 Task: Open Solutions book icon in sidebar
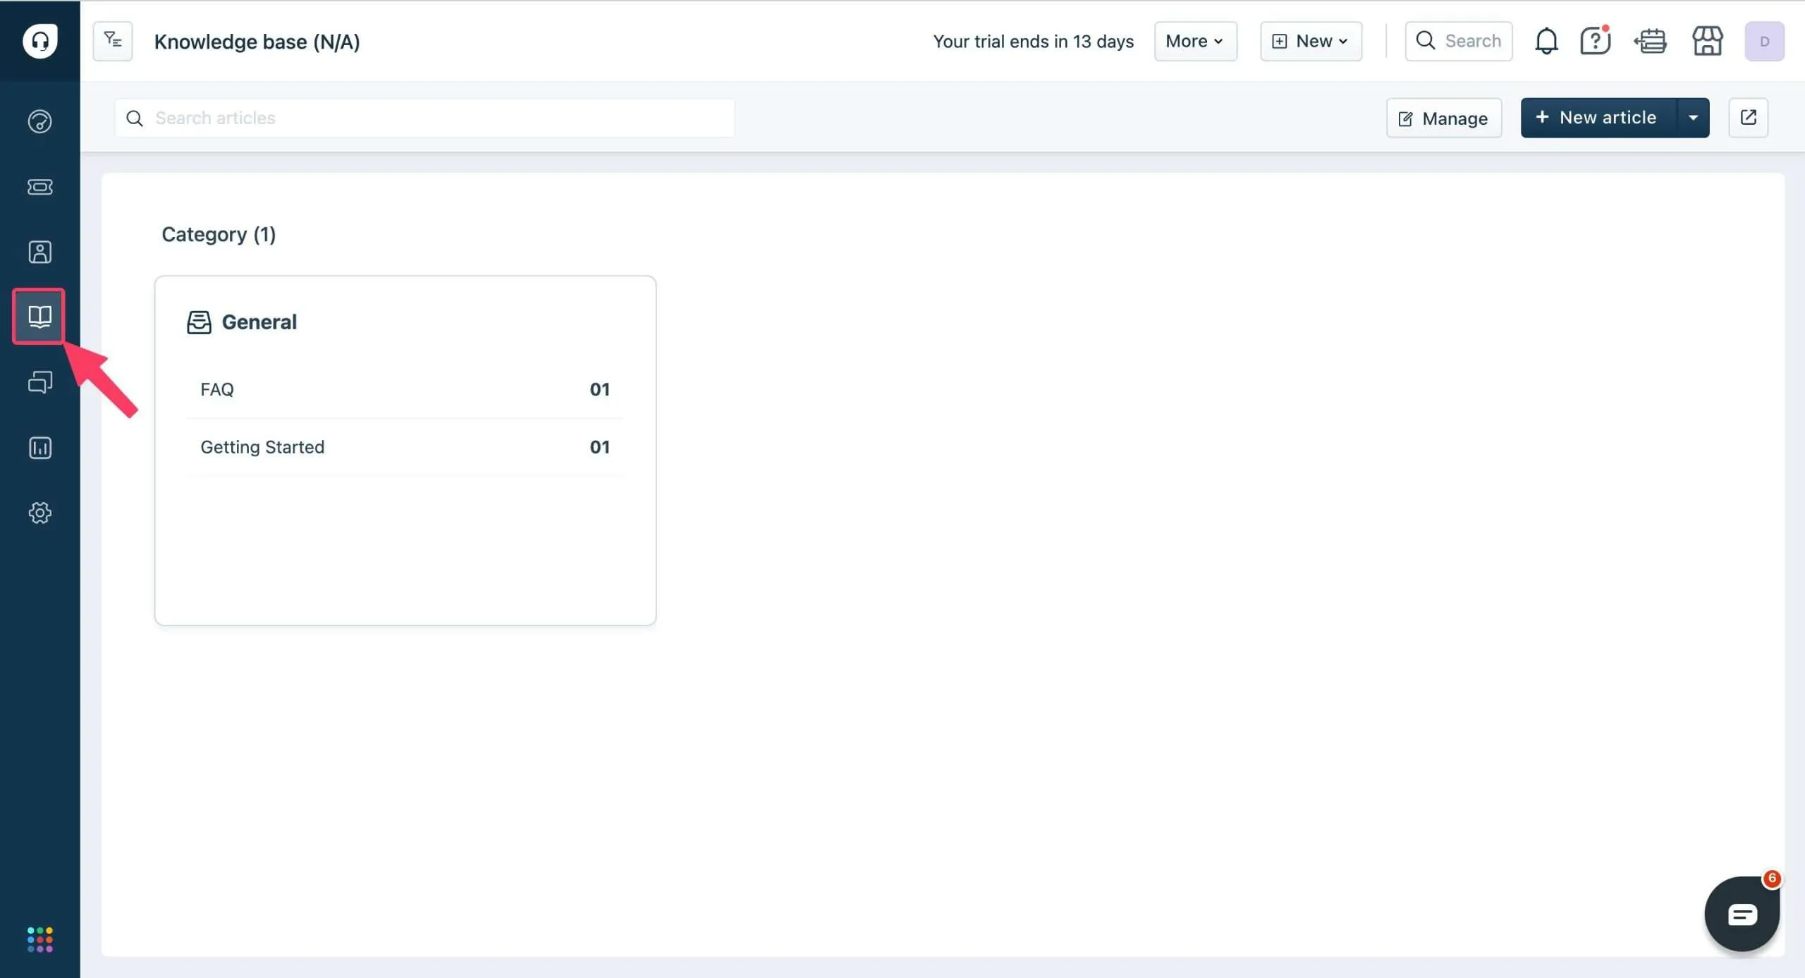39,316
